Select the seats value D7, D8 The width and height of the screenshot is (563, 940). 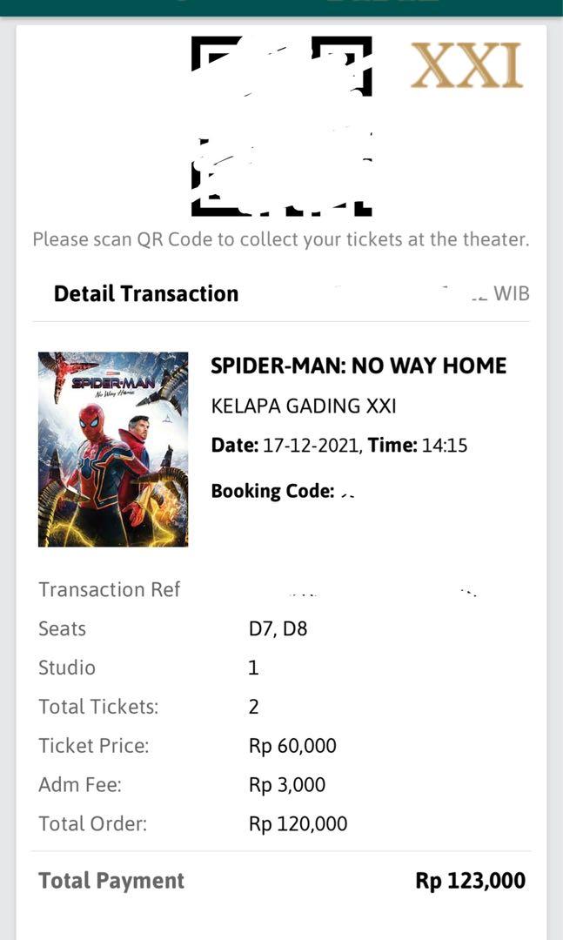[x=278, y=628]
